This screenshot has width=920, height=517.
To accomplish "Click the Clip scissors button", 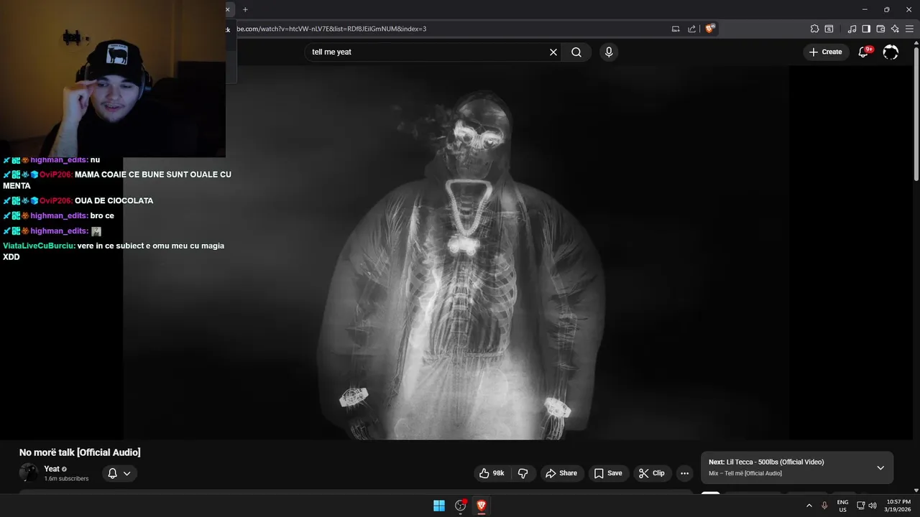I will pyautogui.click(x=653, y=473).
